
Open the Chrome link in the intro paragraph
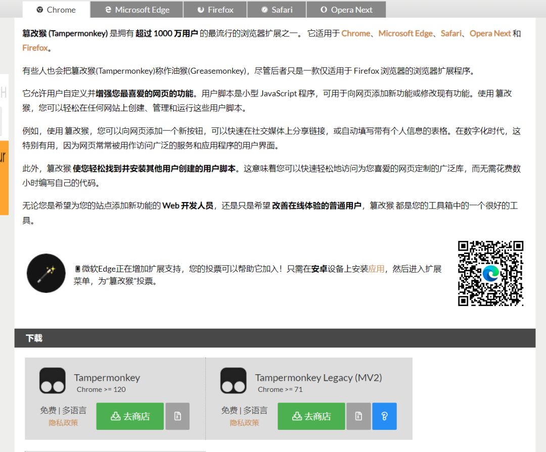coord(355,33)
